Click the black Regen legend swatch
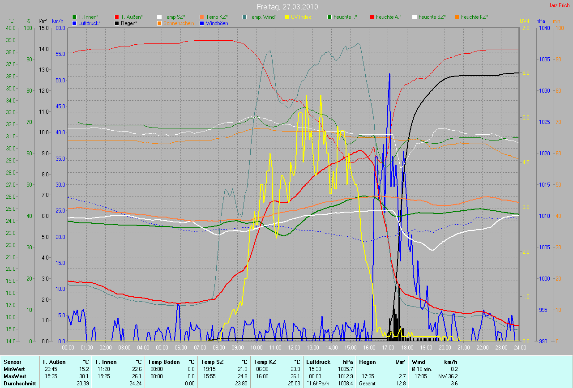The height and width of the screenshot is (388, 573). pyautogui.click(x=117, y=23)
